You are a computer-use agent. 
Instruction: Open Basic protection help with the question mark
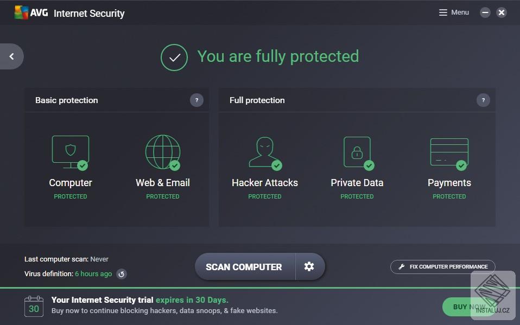tap(196, 100)
